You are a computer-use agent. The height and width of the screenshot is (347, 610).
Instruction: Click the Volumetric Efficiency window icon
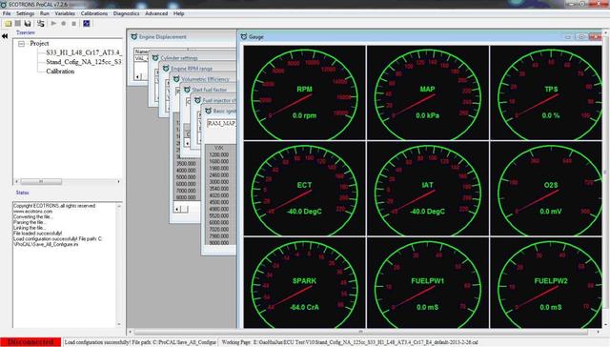point(175,79)
